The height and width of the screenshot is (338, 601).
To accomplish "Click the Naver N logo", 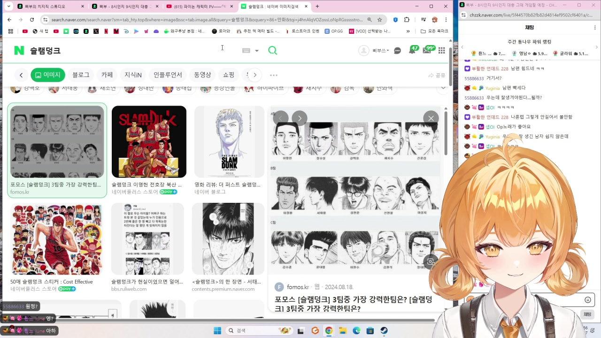I will (x=19, y=50).
